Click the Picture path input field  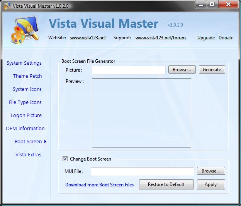coord(129,70)
